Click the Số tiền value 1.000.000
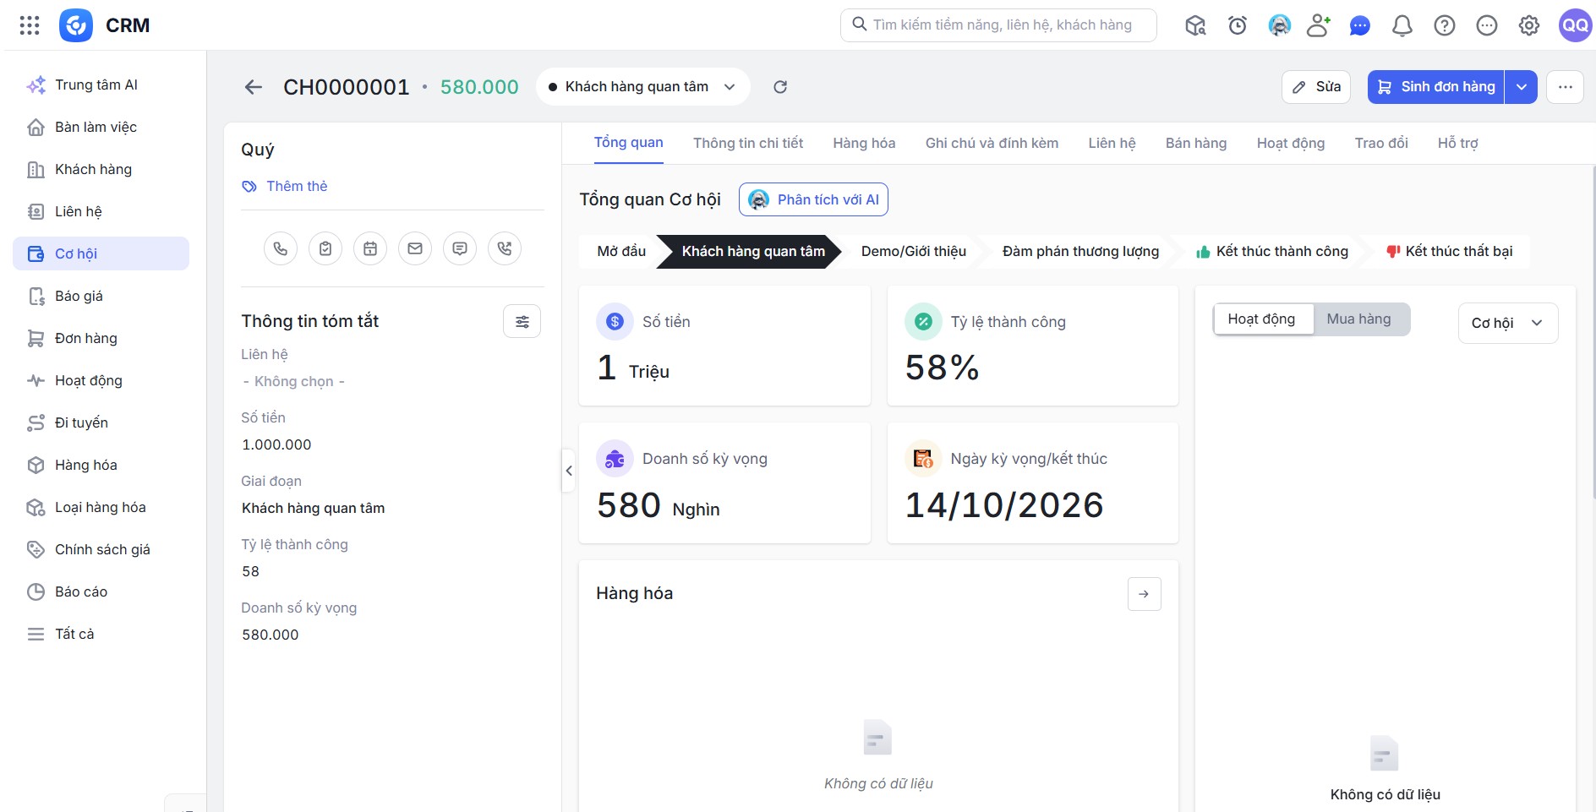 click(x=276, y=445)
